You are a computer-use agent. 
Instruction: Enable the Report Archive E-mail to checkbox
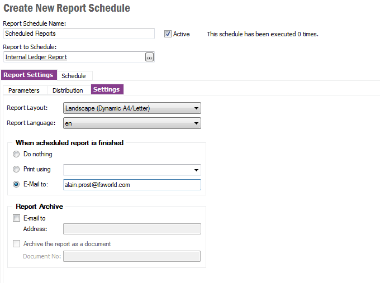point(16,219)
